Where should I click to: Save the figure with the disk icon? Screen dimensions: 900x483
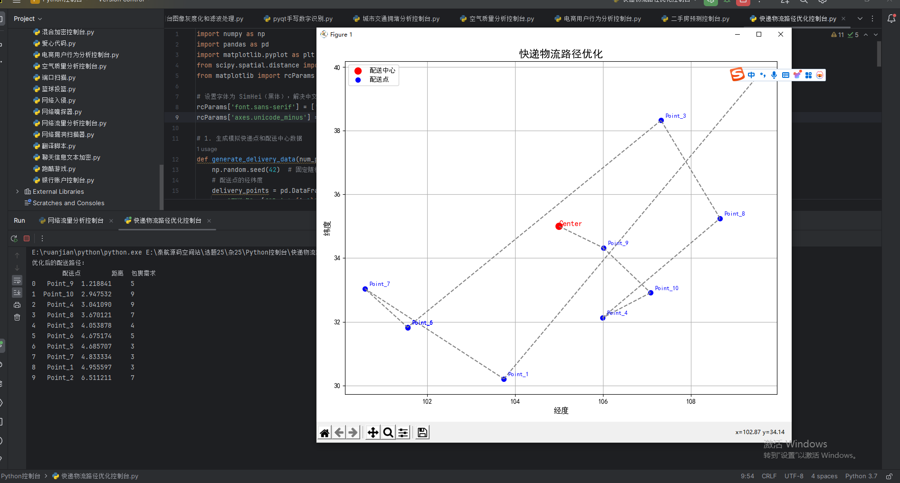click(422, 432)
